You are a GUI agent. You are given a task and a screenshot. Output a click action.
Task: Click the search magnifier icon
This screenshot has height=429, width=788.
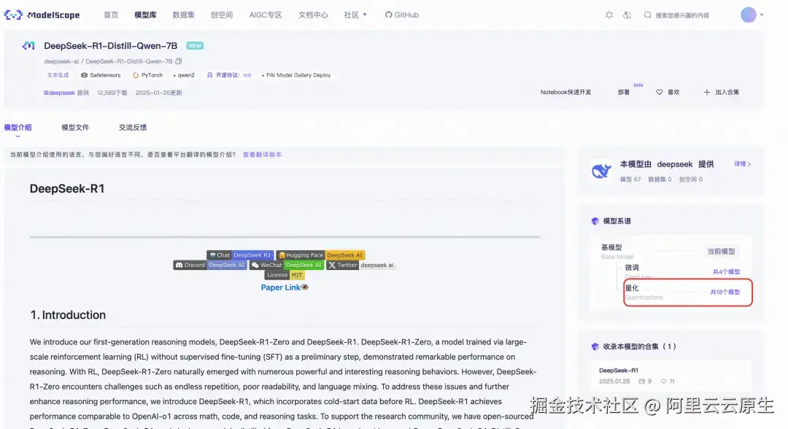(648, 15)
